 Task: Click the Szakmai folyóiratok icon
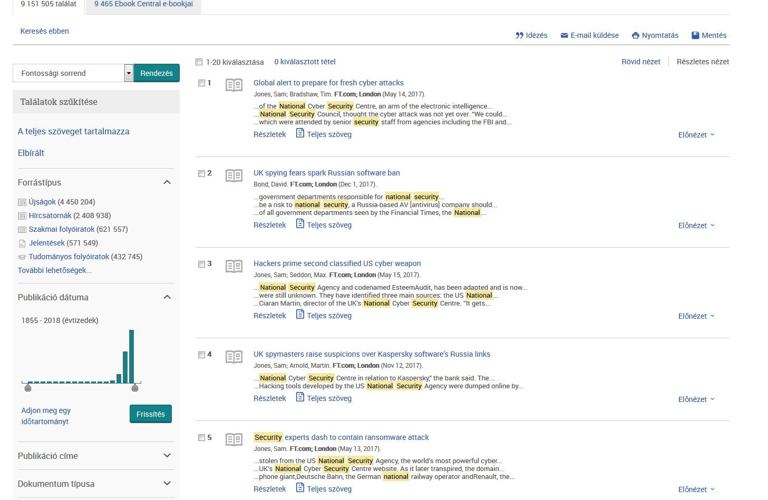click(x=22, y=229)
